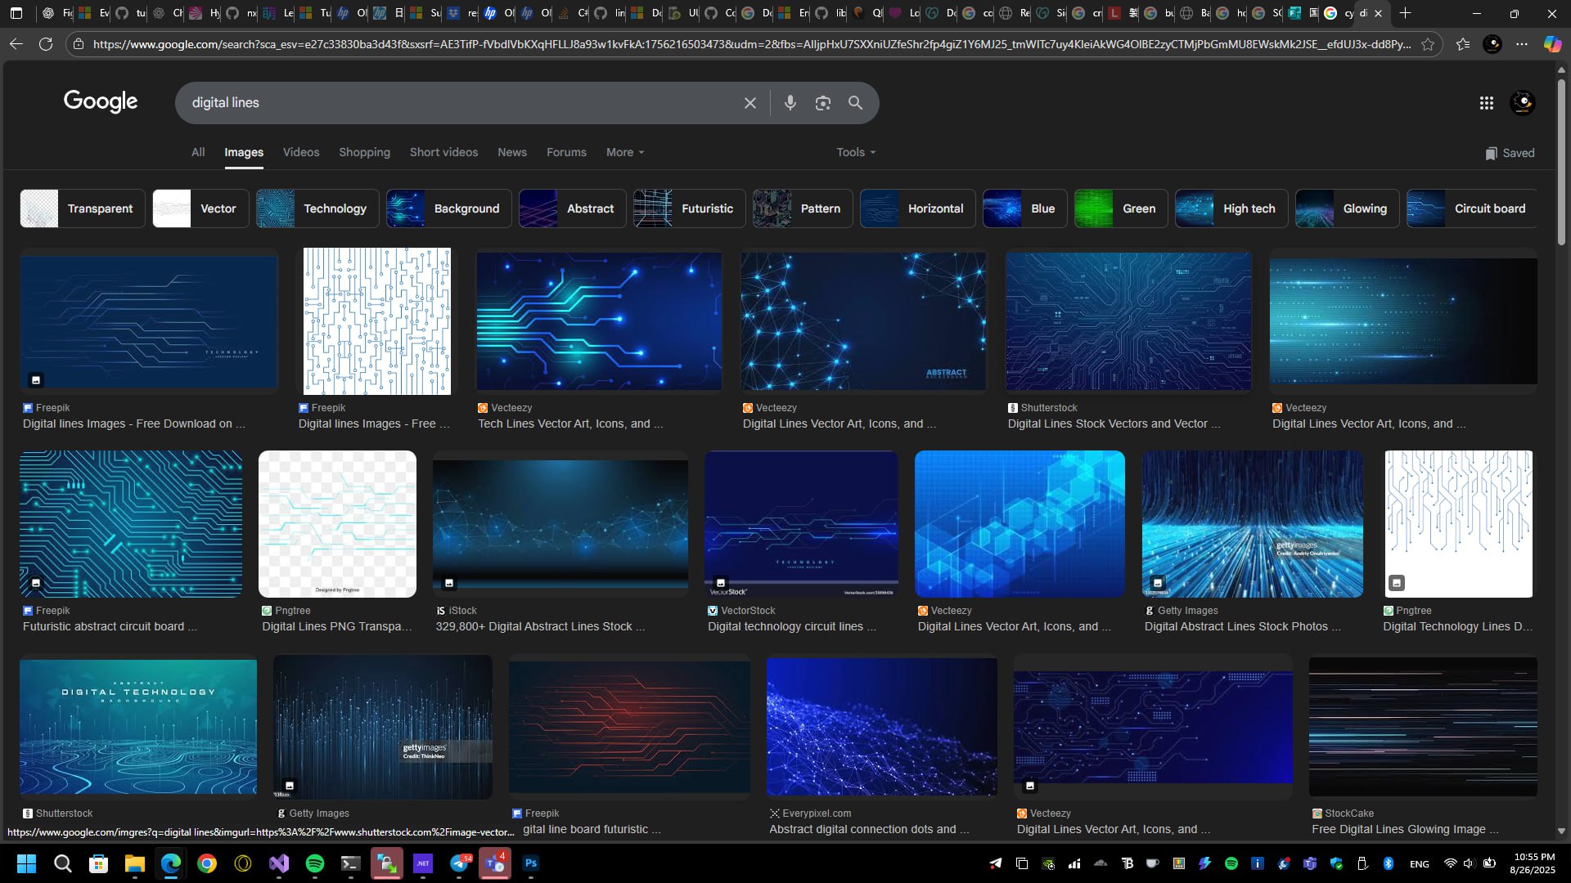The width and height of the screenshot is (1571, 883).
Task: Open the red circuit board Freepik thumbnail
Action: (x=628, y=726)
